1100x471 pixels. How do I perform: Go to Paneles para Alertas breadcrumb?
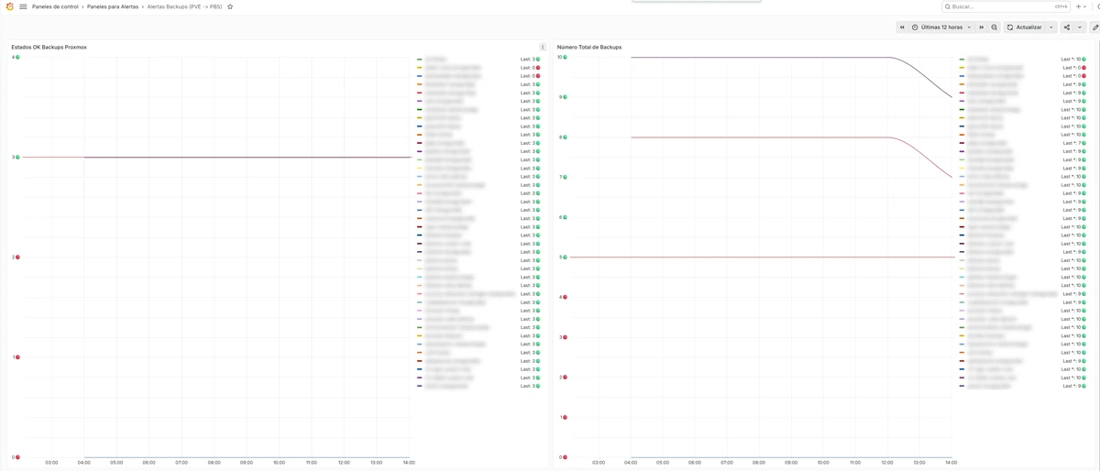113,6
